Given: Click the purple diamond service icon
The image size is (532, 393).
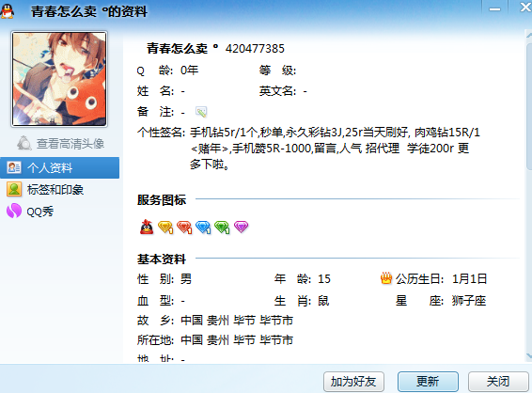Looking at the screenshot, I should click(x=242, y=227).
